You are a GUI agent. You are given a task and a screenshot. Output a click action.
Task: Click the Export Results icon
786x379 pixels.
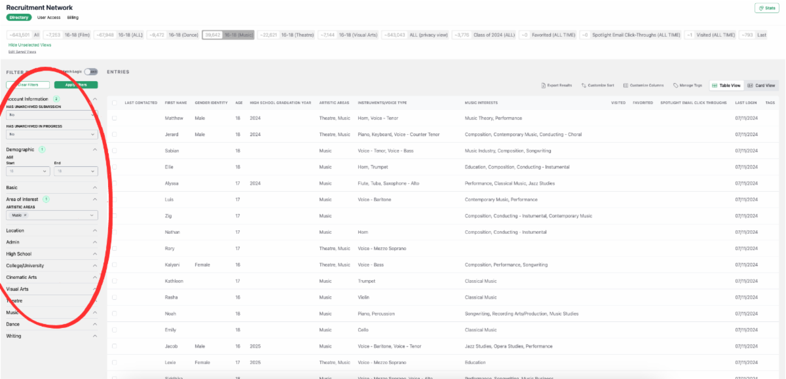click(544, 85)
